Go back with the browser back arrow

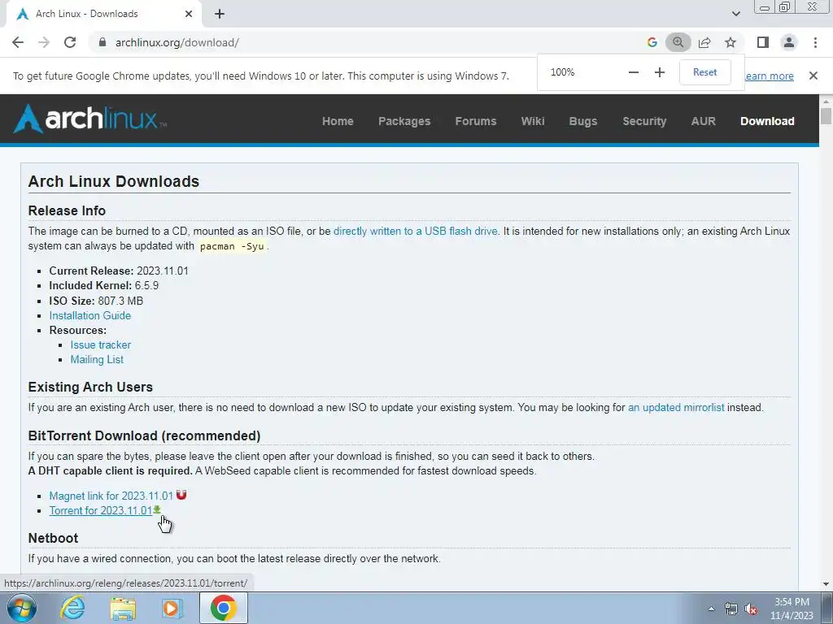(x=18, y=42)
